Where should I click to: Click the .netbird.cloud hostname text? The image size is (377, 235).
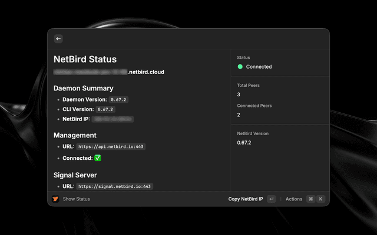145,72
